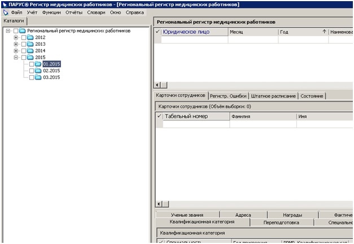Click the checkmark column header of register grid
The height and width of the screenshot is (244, 354).
(x=158, y=32)
